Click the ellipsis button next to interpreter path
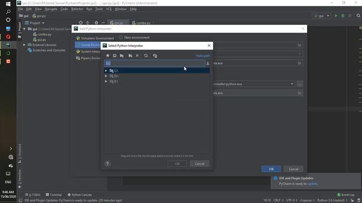The height and width of the screenshot is (203, 362). (x=300, y=84)
